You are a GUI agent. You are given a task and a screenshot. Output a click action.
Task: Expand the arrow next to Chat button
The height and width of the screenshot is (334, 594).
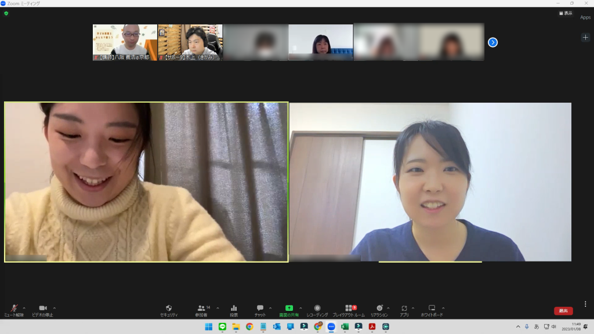click(x=270, y=308)
